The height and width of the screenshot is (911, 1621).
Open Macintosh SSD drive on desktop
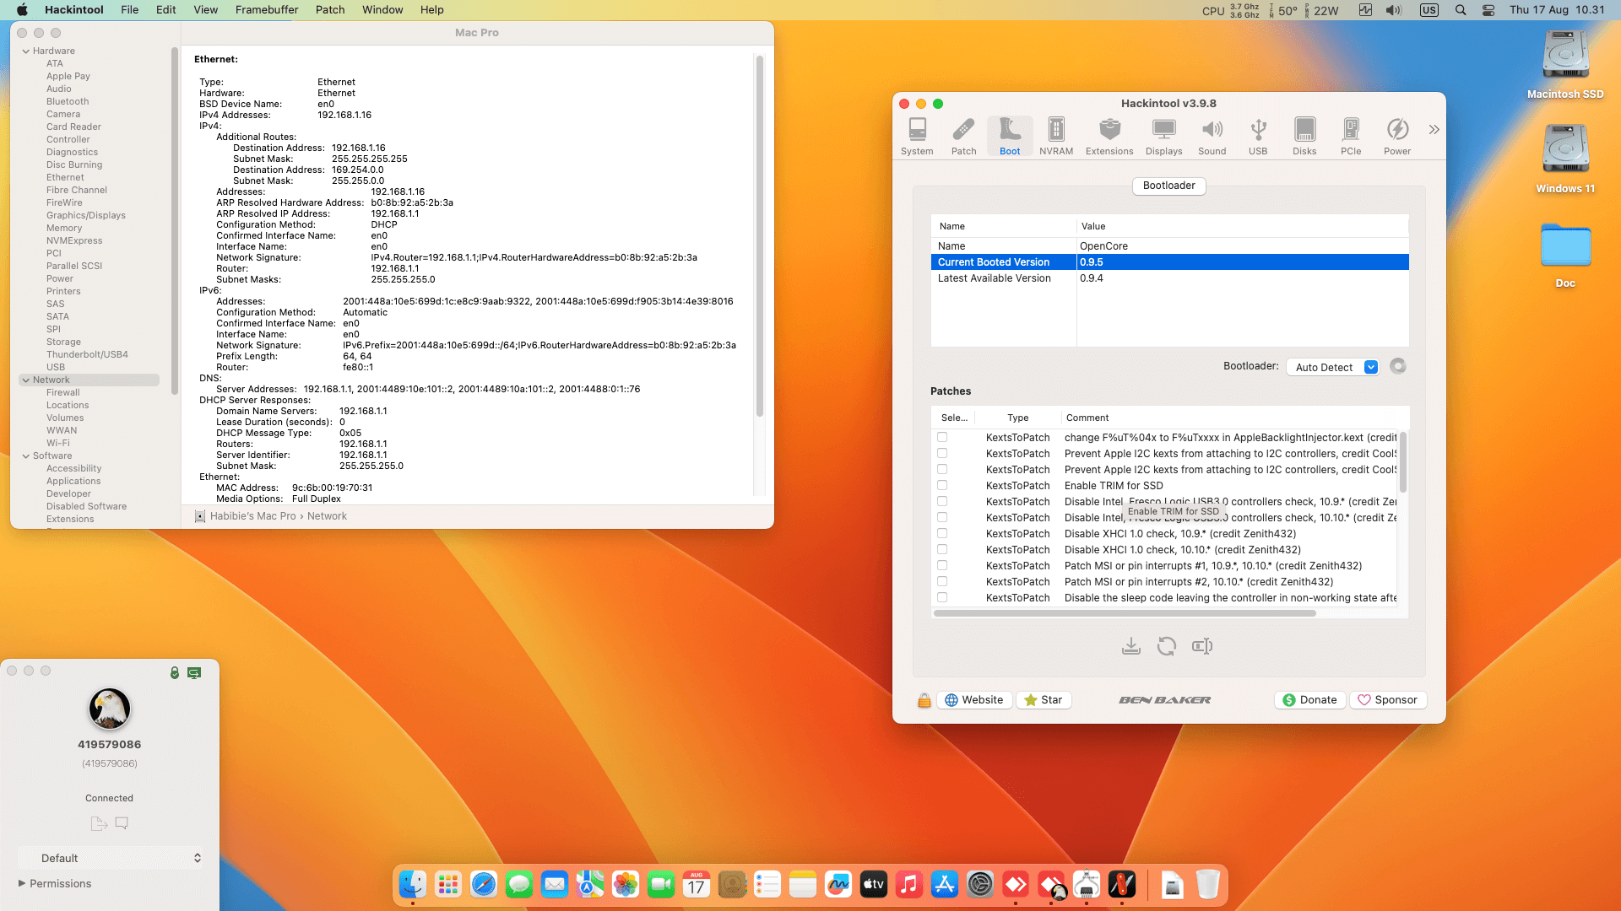(x=1565, y=65)
